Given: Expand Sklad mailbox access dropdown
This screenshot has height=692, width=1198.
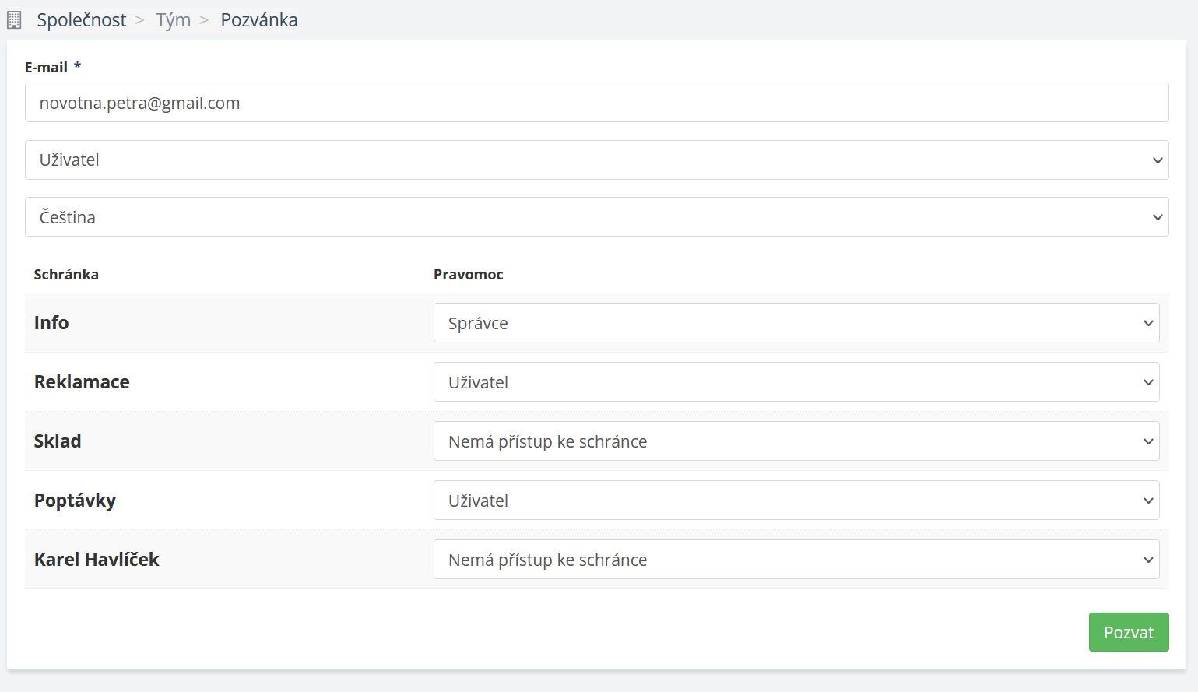Looking at the screenshot, I should (796, 441).
